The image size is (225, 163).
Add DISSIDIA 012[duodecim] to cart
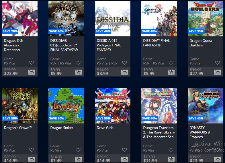point(78,72)
